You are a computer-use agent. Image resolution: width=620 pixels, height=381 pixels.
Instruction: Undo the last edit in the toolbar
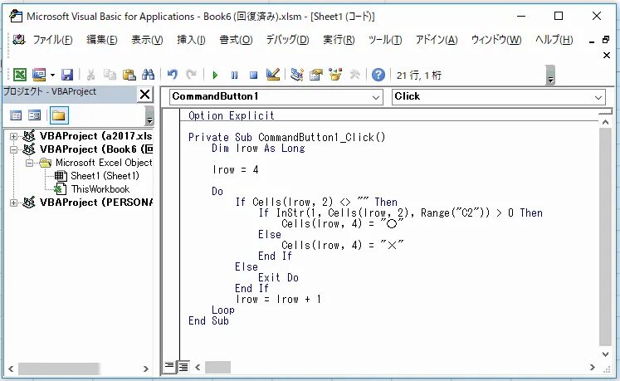click(172, 75)
